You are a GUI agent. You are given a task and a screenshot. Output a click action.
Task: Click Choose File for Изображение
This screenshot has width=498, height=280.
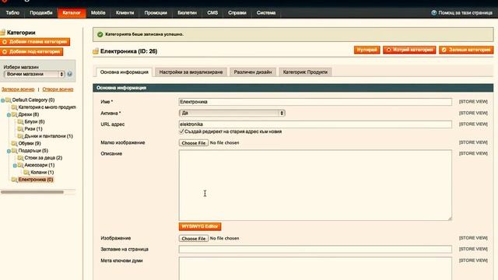tap(194, 239)
